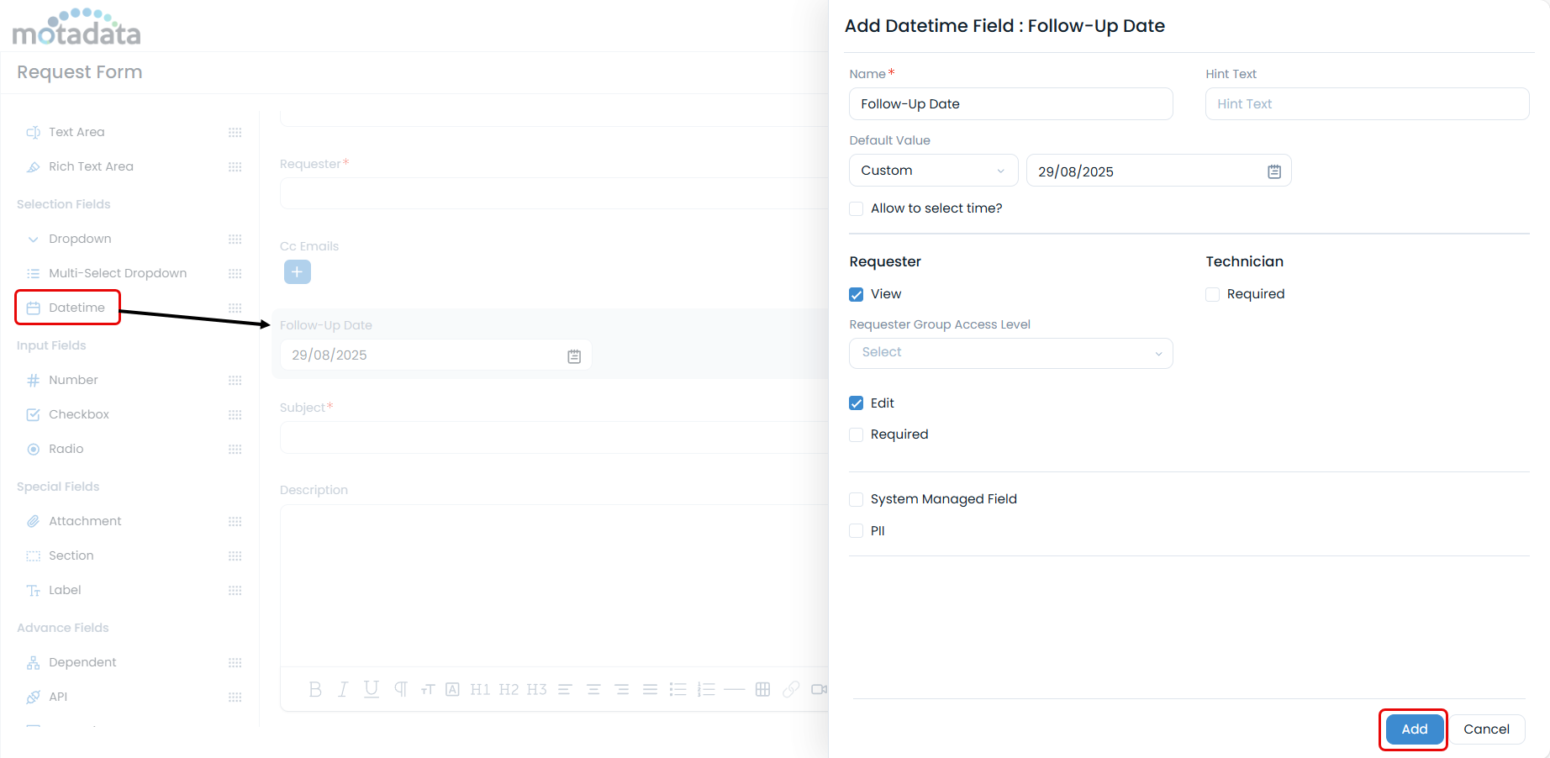Enable the PII checkbox
Image resolution: width=1550 pixels, height=758 pixels.
point(857,531)
